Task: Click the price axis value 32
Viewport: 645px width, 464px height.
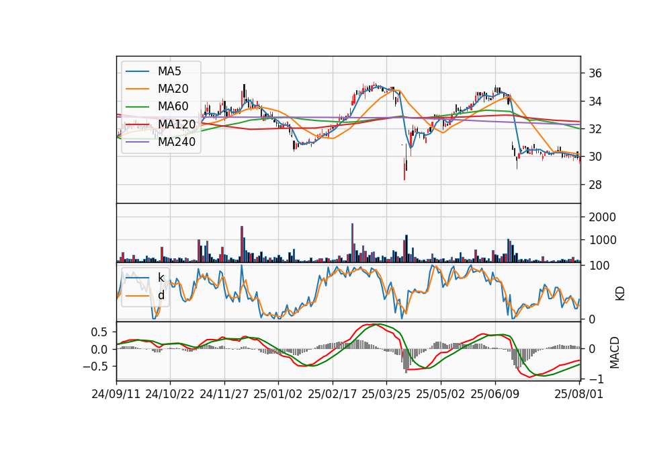Action: click(595, 129)
